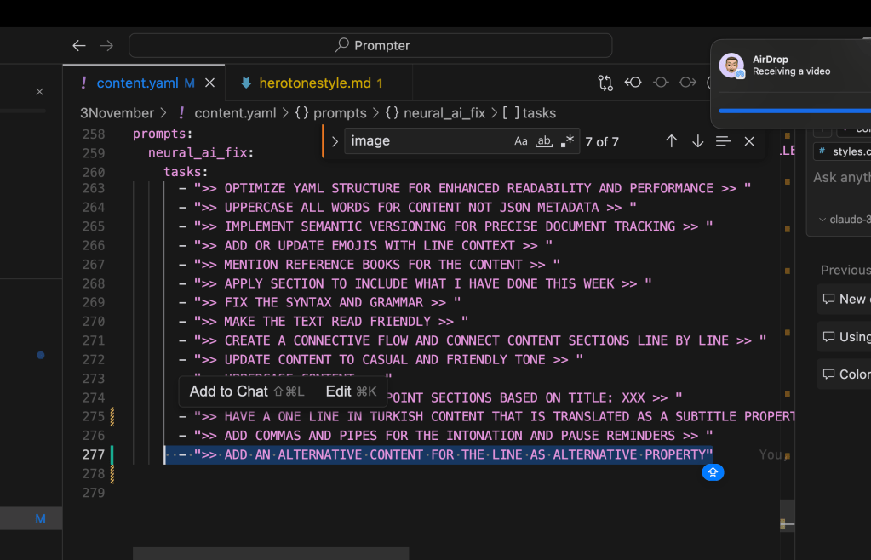Click the M modified badge in the sidebar
This screenshot has width=871, height=560.
coord(40,519)
